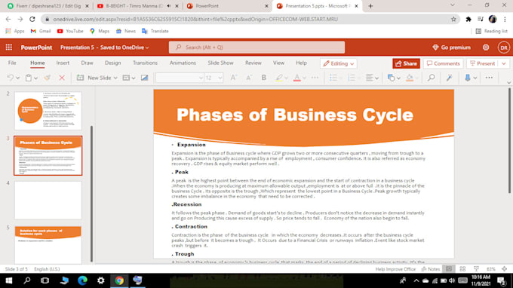The image size is (513, 288).
Task: Expand the Present button dropdown arrow
Action: [x=504, y=63]
